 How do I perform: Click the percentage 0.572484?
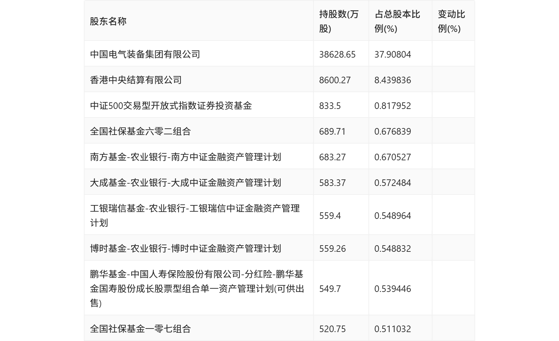coord(393,183)
